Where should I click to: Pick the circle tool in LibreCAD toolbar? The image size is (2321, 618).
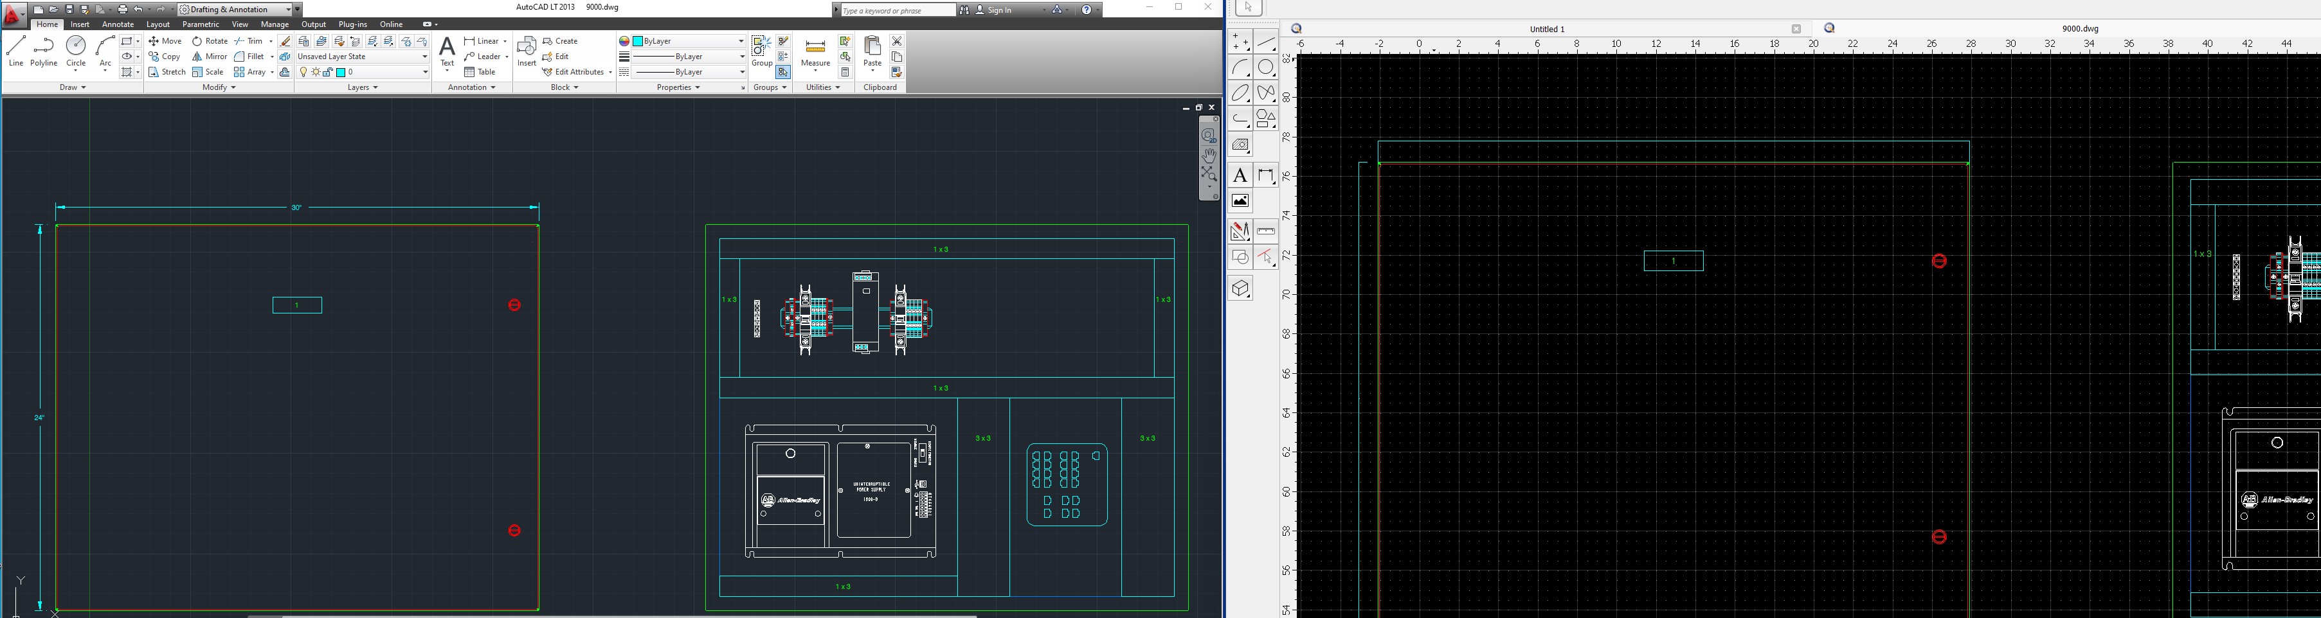pyautogui.click(x=1266, y=69)
